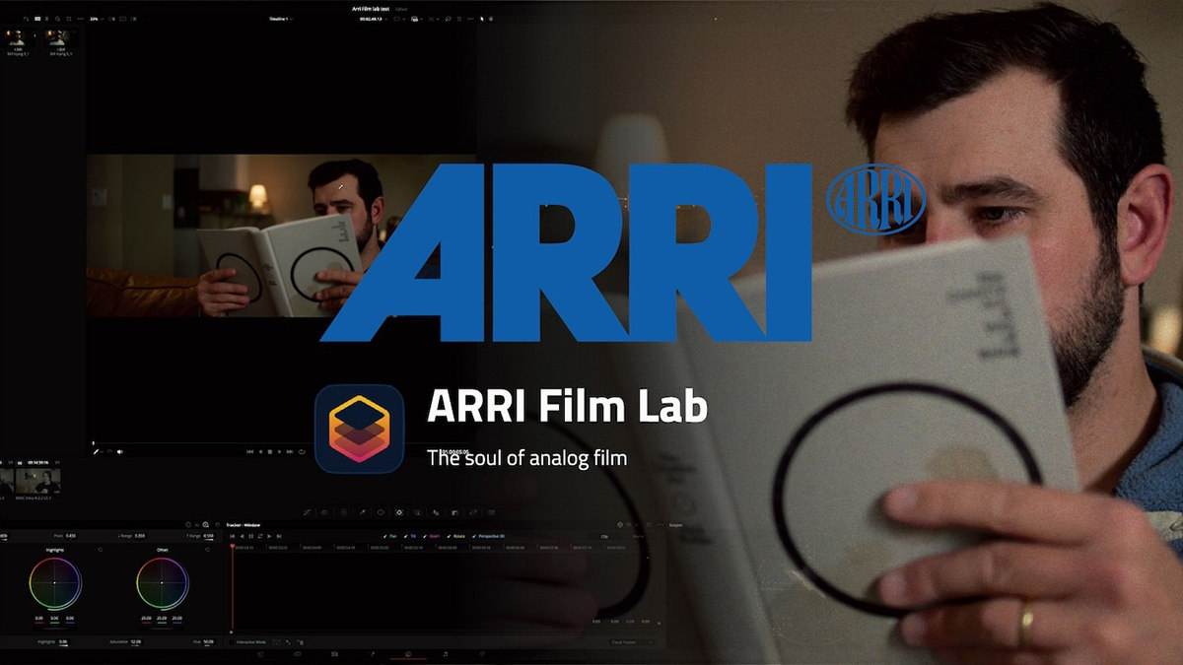Click center of the Highlights color wheel
1183x665 pixels.
pyautogui.click(x=54, y=583)
